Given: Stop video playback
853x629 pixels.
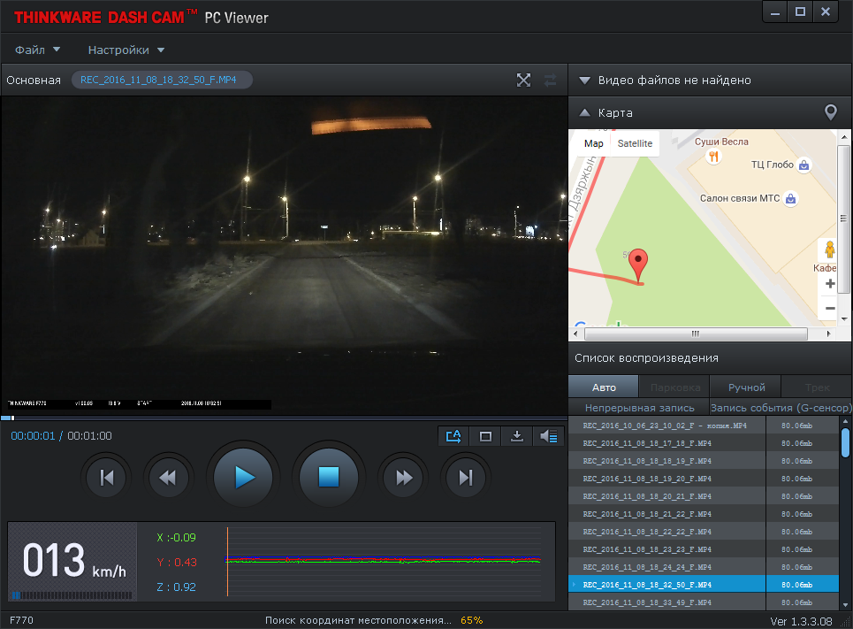Looking at the screenshot, I should 329,478.
